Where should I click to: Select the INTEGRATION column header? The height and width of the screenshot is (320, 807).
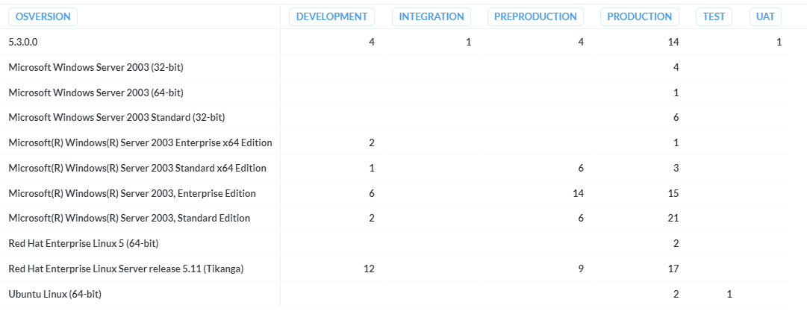(x=431, y=16)
